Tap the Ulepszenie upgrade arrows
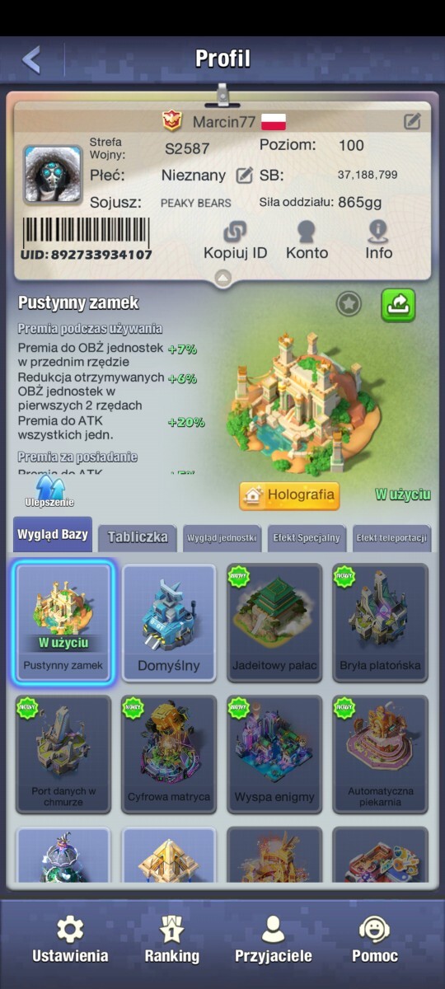445x989 pixels. coord(49,491)
